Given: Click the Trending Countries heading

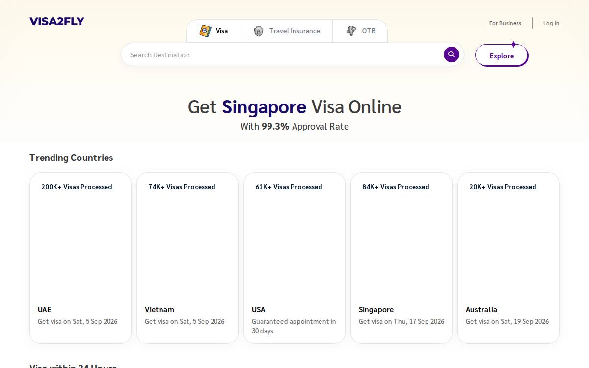Looking at the screenshot, I should point(71,158).
